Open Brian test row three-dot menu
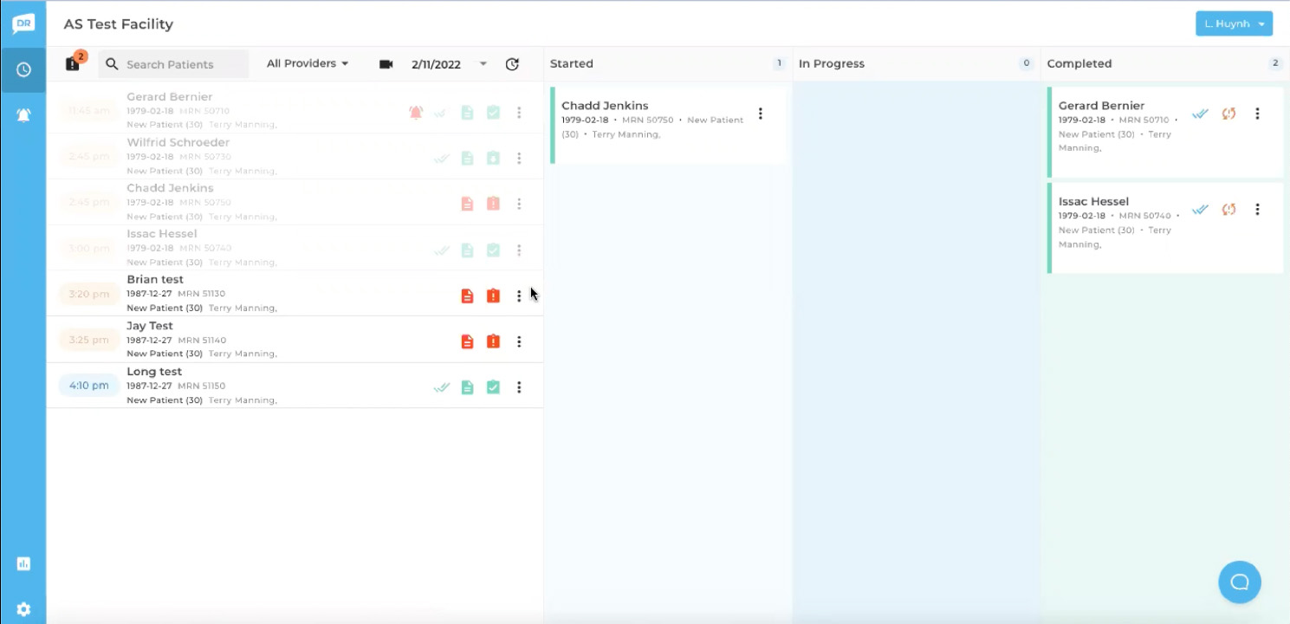The height and width of the screenshot is (624, 1290). [519, 296]
